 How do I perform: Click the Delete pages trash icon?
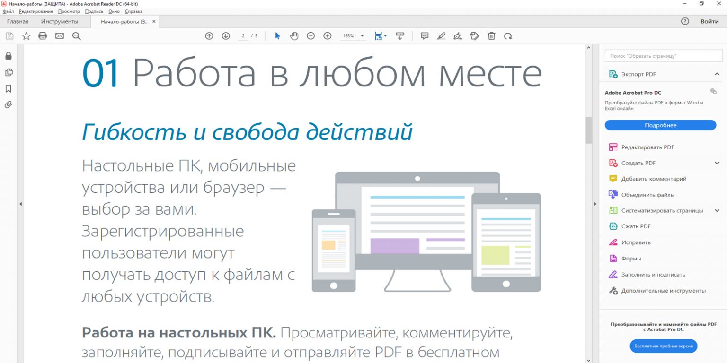click(491, 35)
